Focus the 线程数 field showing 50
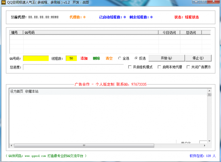This screenshot has width=221, height=162. 71,58
